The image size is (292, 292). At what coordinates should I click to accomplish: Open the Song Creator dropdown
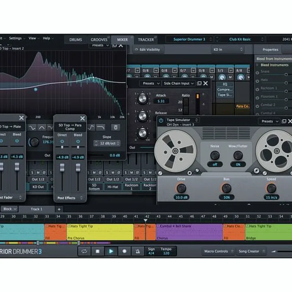[251, 251]
